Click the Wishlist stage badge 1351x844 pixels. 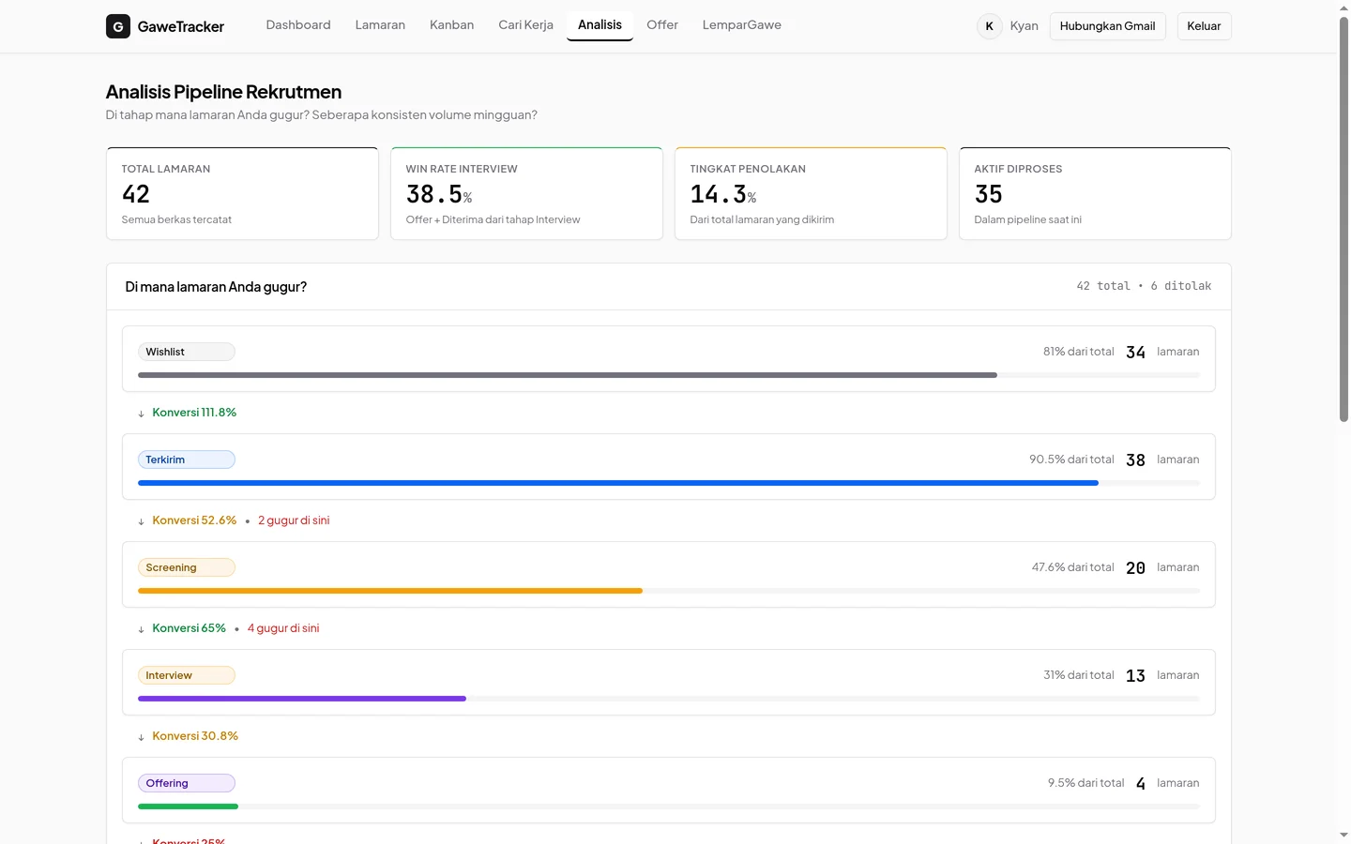pyautogui.click(x=187, y=352)
